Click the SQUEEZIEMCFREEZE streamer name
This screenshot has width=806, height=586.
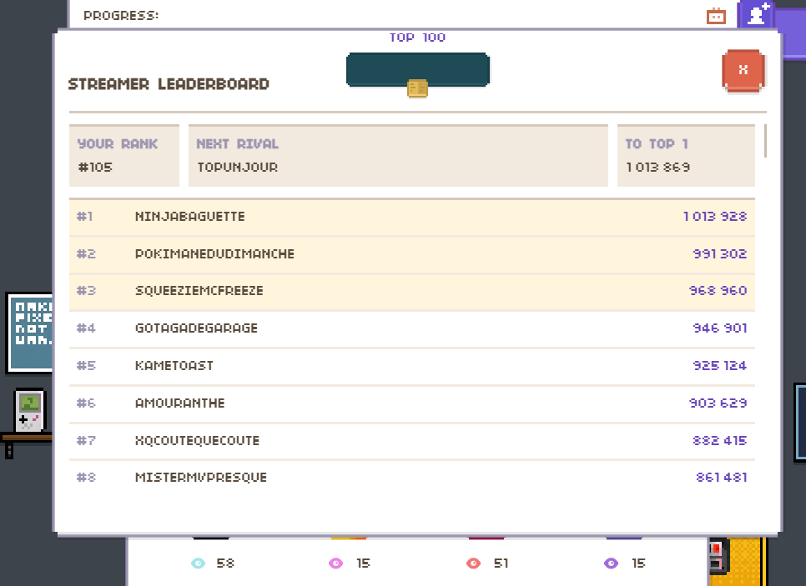[x=199, y=291]
